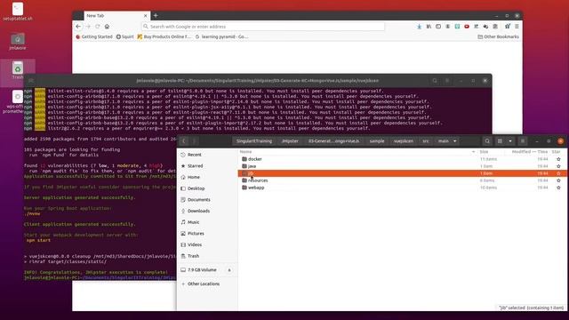
Task: Navigate to src path segment
Action: tap(426, 141)
